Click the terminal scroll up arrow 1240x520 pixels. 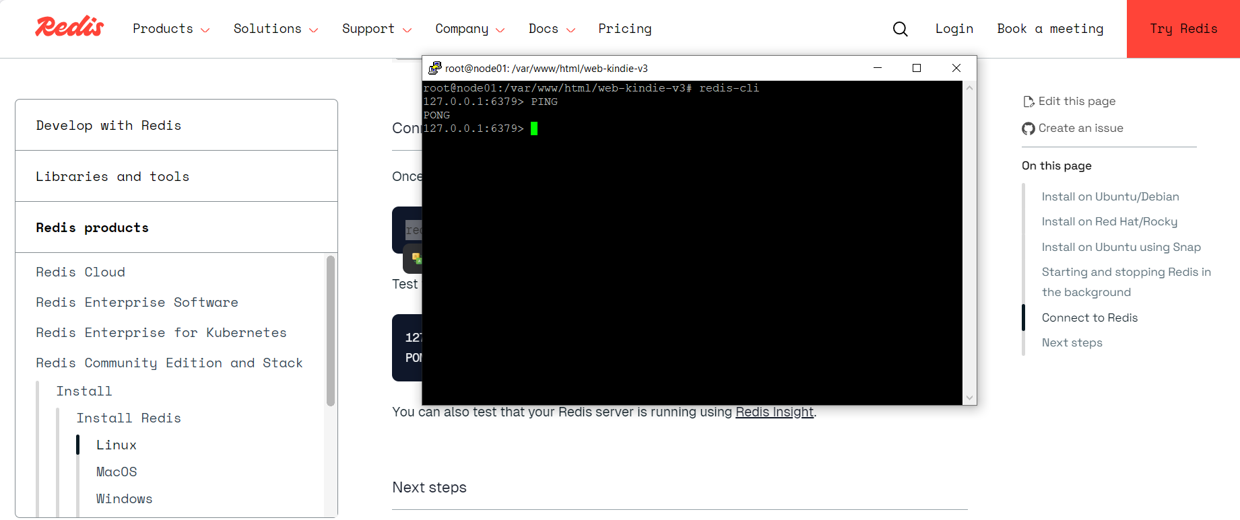coord(969,87)
